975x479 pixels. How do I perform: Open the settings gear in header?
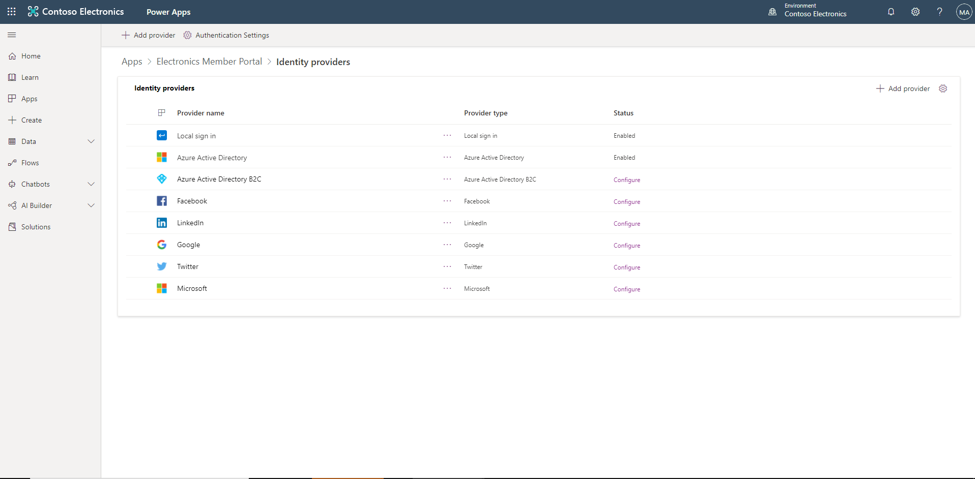(x=915, y=12)
